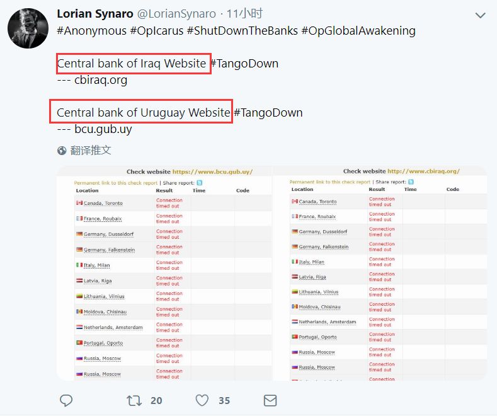Click the 翻译推文 translate tweet link
The height and width of the screenshot is (416, 497).
(x=91, y=151)
